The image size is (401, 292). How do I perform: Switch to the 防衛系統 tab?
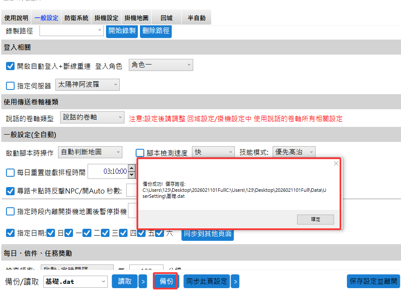[x=76, y=18]
